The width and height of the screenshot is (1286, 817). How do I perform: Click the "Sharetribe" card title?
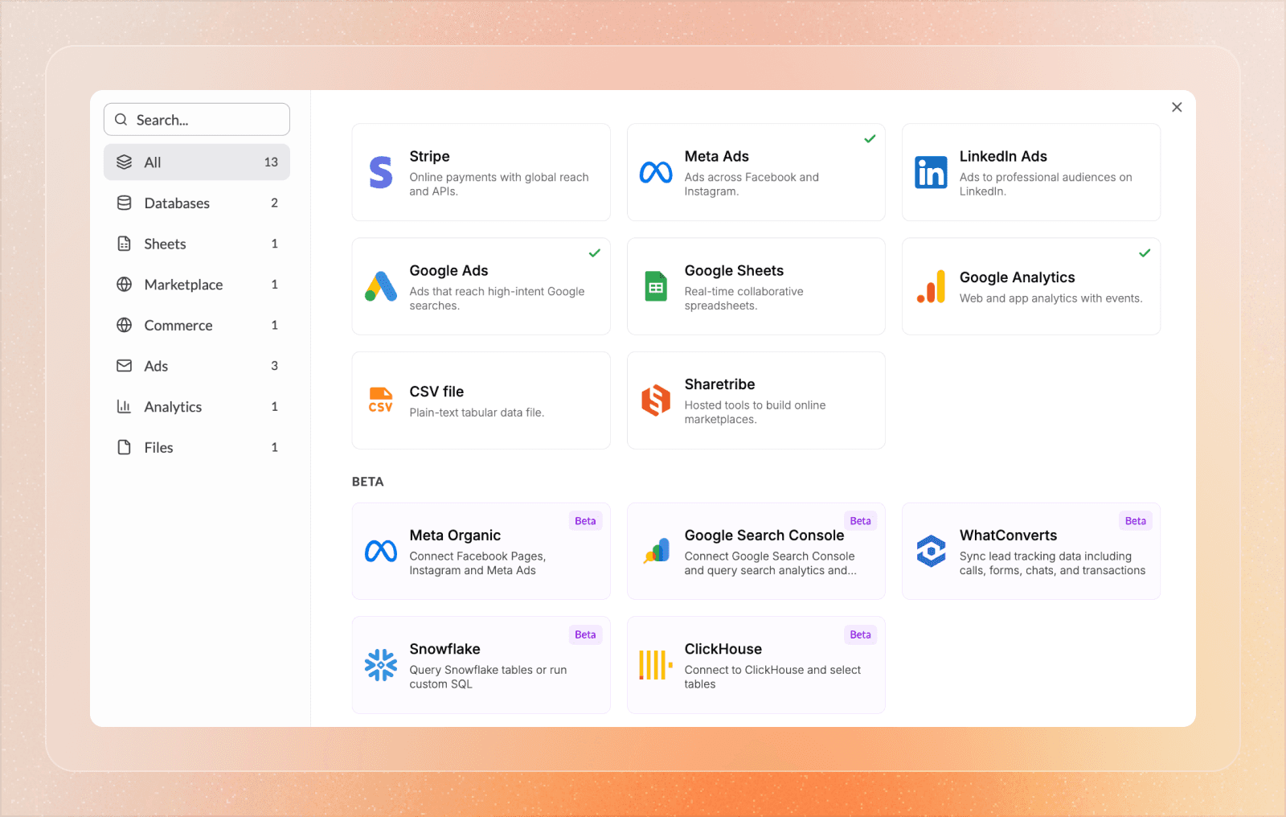(x=719, y=384)
